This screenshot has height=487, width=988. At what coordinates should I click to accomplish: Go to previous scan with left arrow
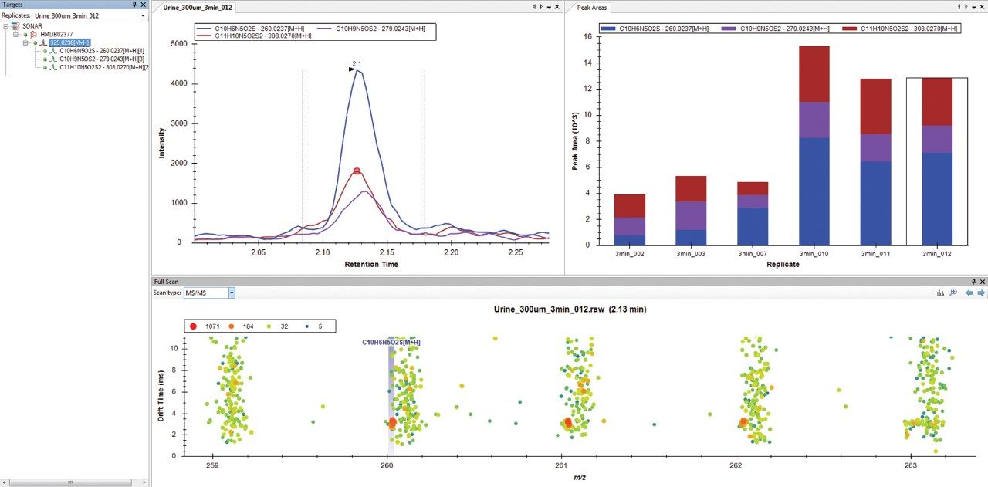[969, 293]
